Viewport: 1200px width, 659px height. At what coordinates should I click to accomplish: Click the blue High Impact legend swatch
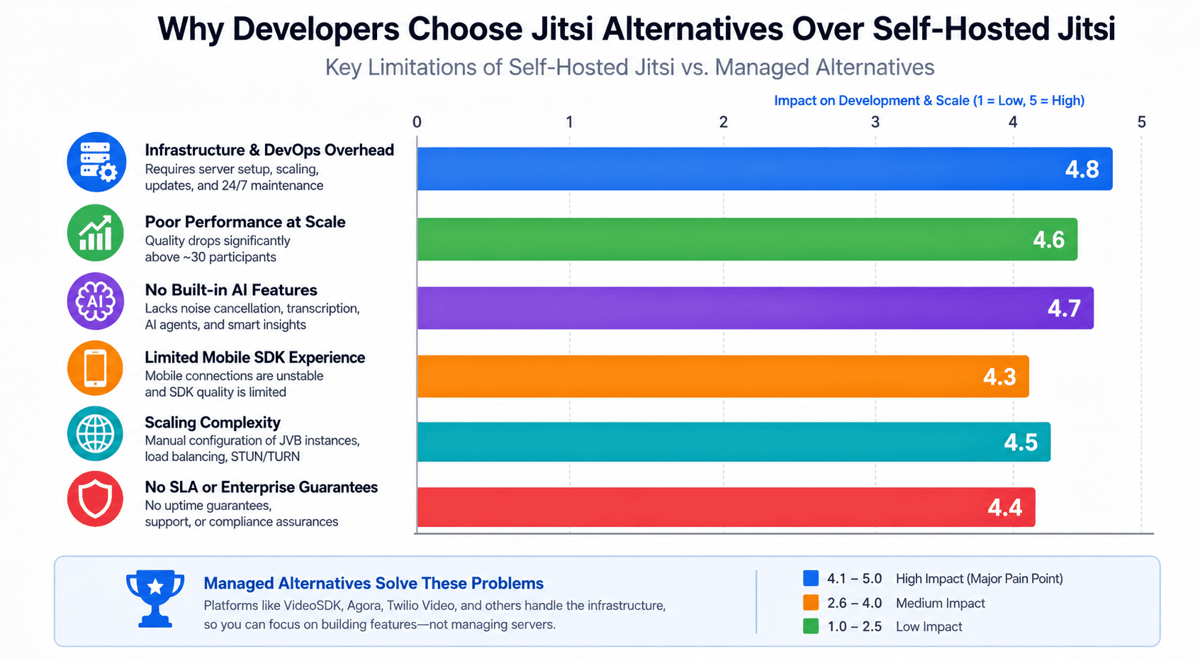[811, 578]
